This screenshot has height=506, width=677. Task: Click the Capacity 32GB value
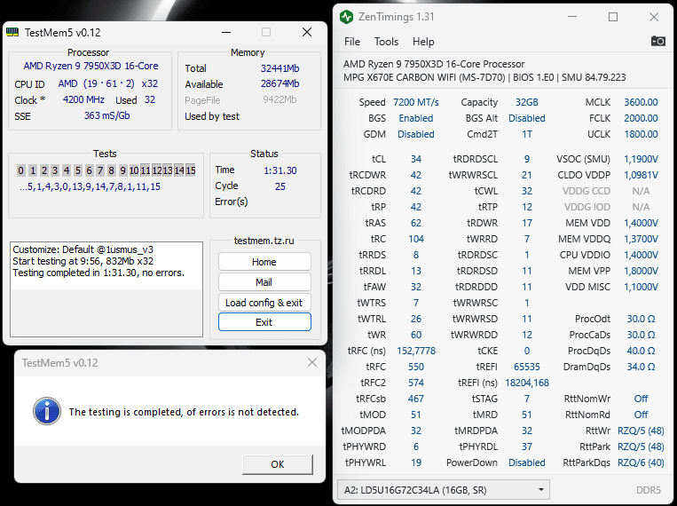527,102
